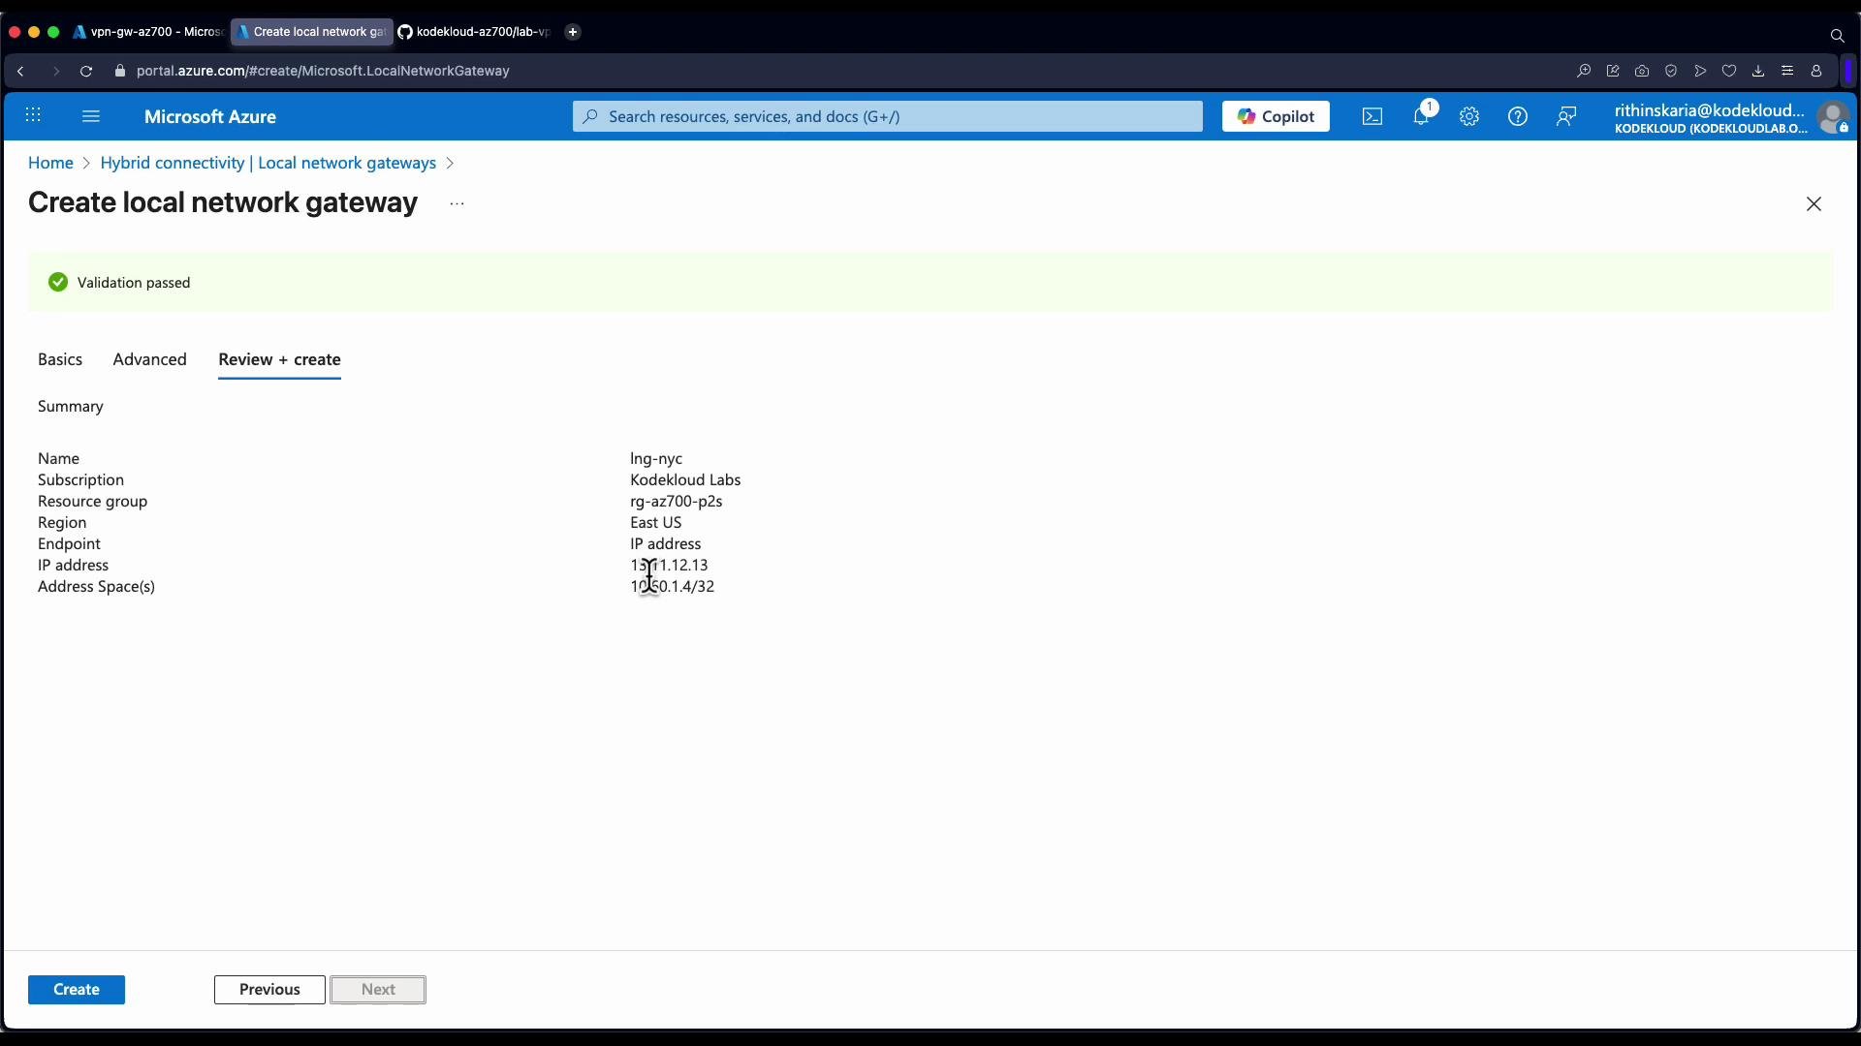Click the address space value ending 0.1.4/32

pyautogui.click(x=673, y=587)
